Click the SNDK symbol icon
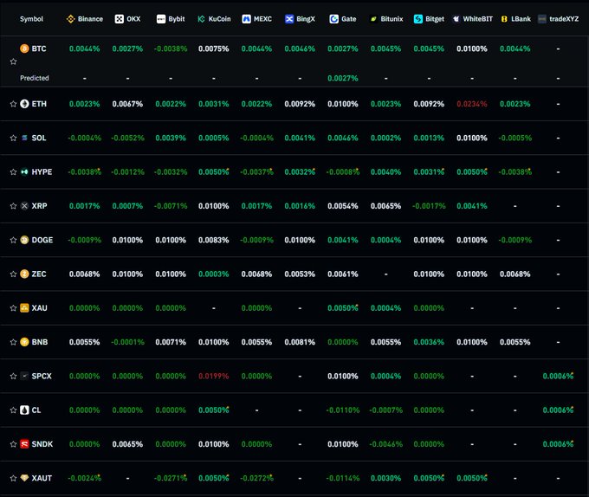 (24, 444)
